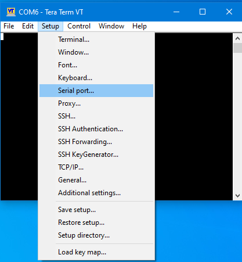Open the Control menu

pyautogui.click(x=79, y=26)
